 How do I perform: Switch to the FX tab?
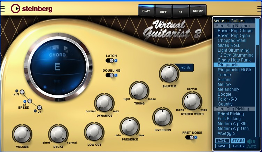(x=180, y=11)
